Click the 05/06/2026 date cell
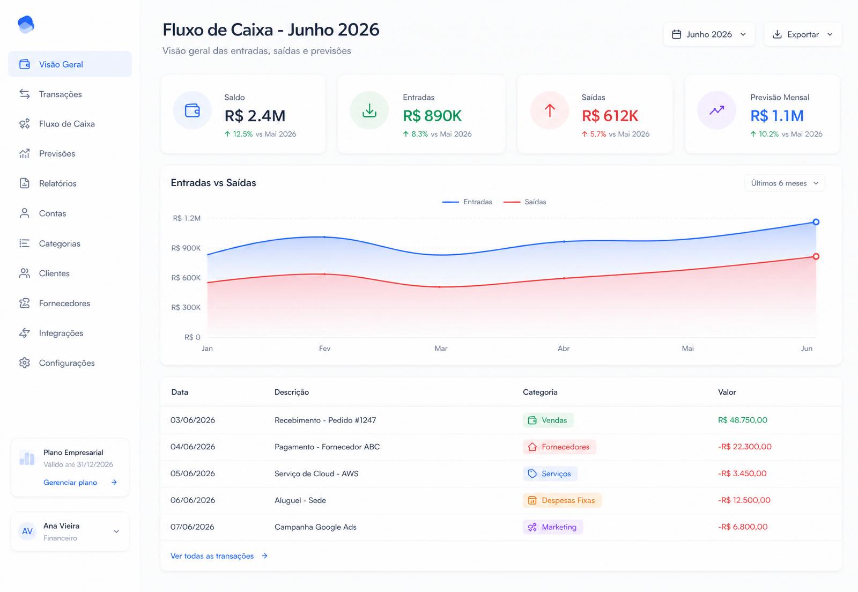This screenshot has width=858, height=592. (193, 473)
